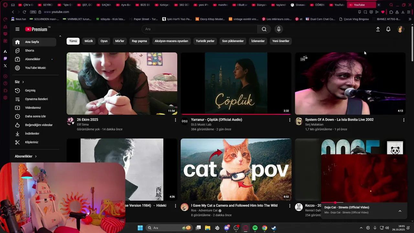
Task: Open Steam from the taskbar
Action: [x=274, y=228]
